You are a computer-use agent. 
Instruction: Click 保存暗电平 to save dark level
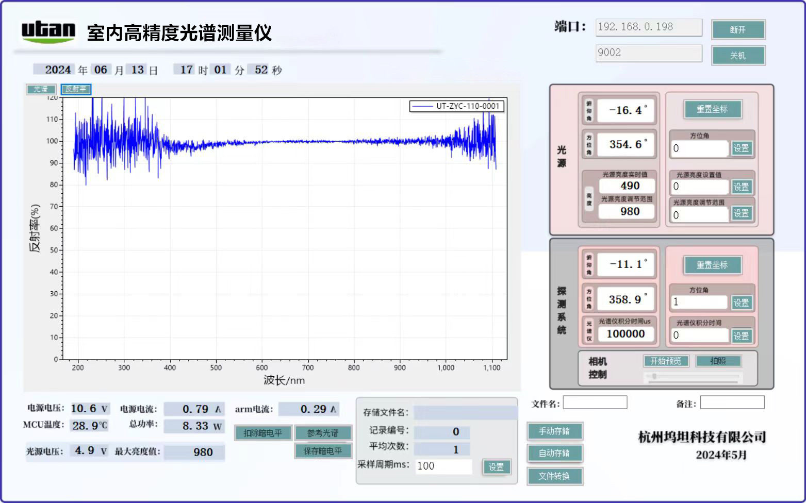[x=323, y=450]
